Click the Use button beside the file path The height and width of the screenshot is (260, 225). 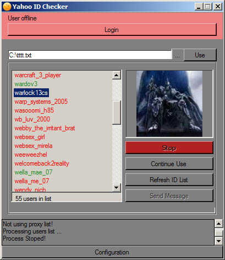coord(200,55)
